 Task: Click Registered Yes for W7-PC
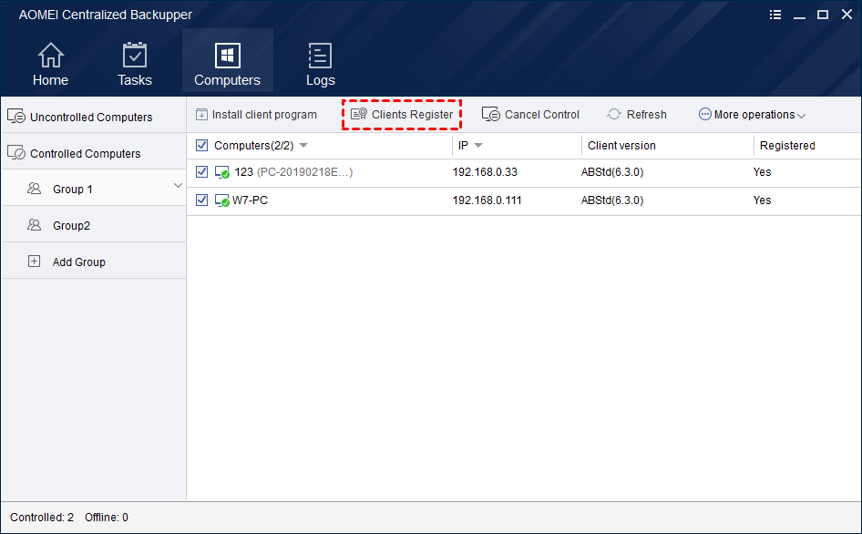762,200
